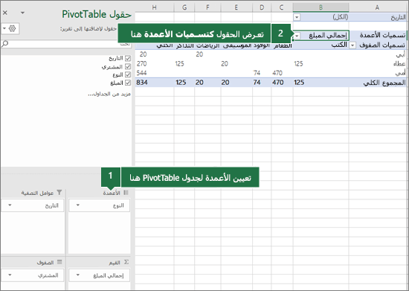Select column header H
Viewport: 409px width, 291px height.
pyautogui.click(x=155, y=7)
